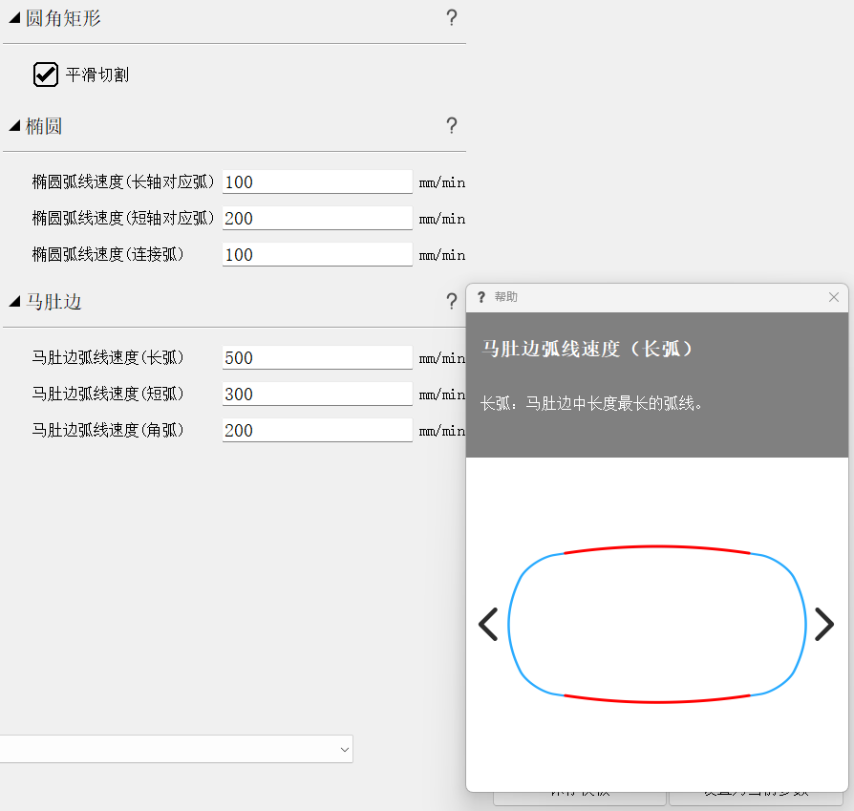Click the 马肚边弧线速度(长弧) input showing 500
Image resolution: width=854 pixels, height=811 pixels.
[317, 357]
